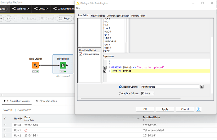Open the Memory Policy tab
217x140 pixels.
(138, 16)
